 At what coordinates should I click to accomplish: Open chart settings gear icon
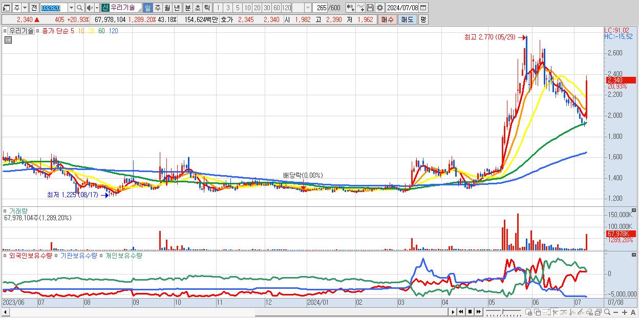(x=379, y=8)
